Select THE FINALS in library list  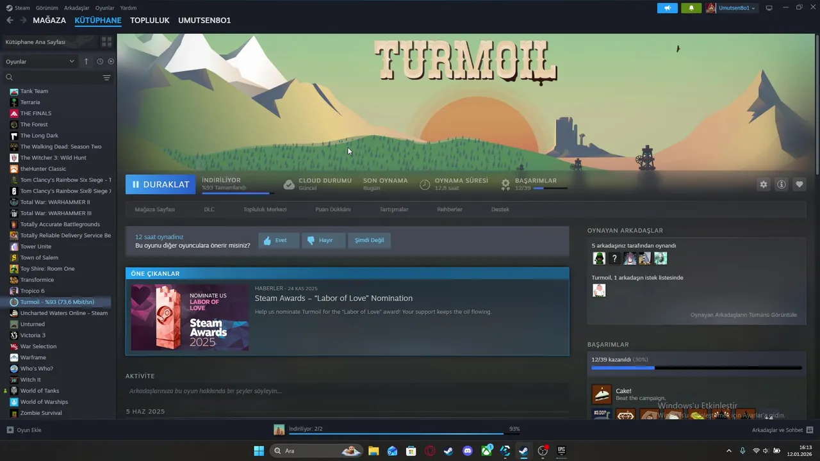[x=36, y=113]
